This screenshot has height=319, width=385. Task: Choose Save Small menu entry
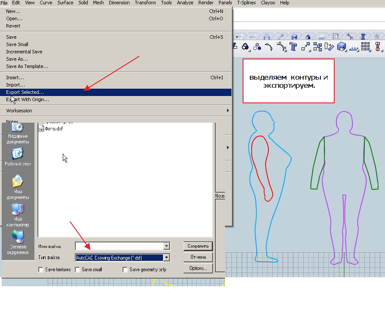pyautogui.click(x=116, y=44)
